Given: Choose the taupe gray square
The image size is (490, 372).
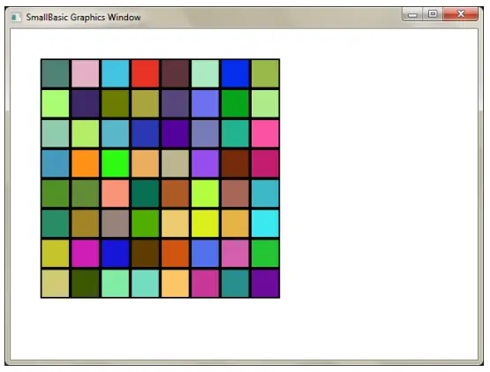Looking at the screenshot, I should click(116, 224).
